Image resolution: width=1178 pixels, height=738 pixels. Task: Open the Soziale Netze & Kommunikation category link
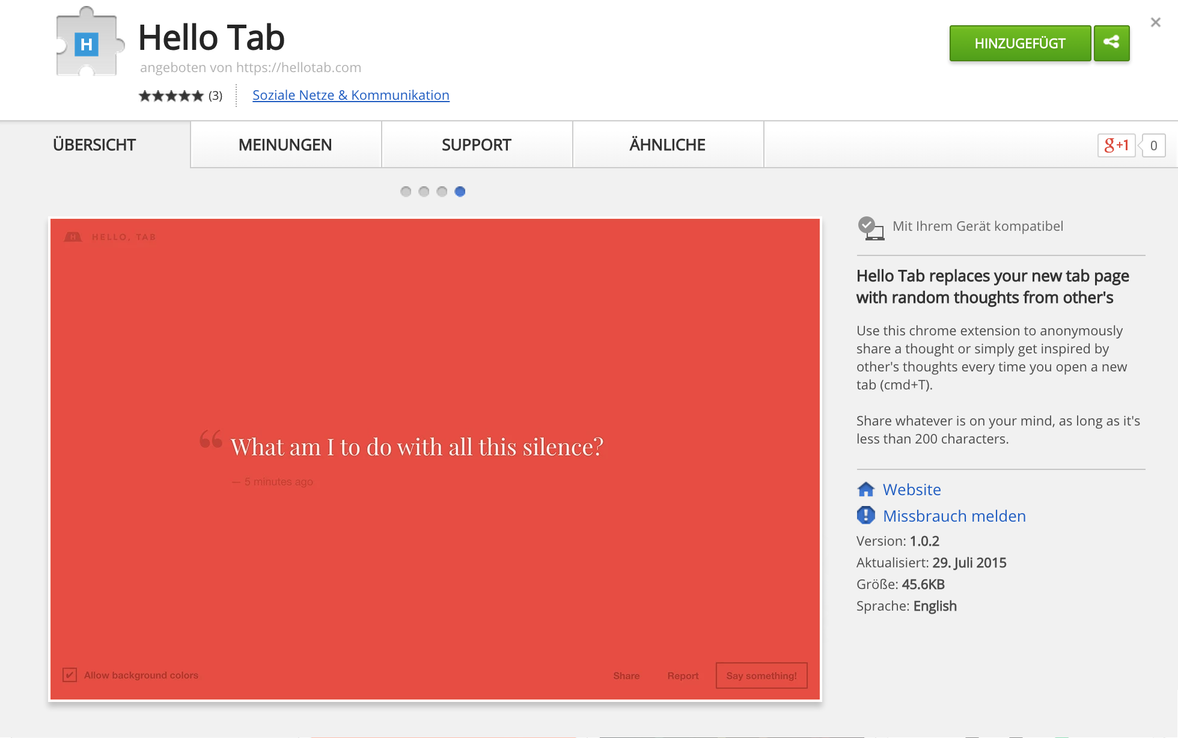click(x=350, y=95)
